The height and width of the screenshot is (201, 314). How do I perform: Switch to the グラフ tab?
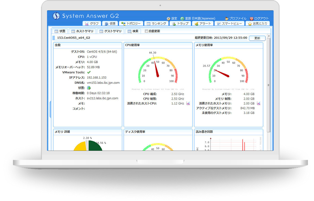click(x=92, y=24)
